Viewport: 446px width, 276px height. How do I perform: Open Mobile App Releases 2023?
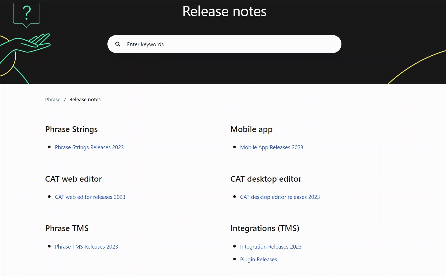coord(271,147)
